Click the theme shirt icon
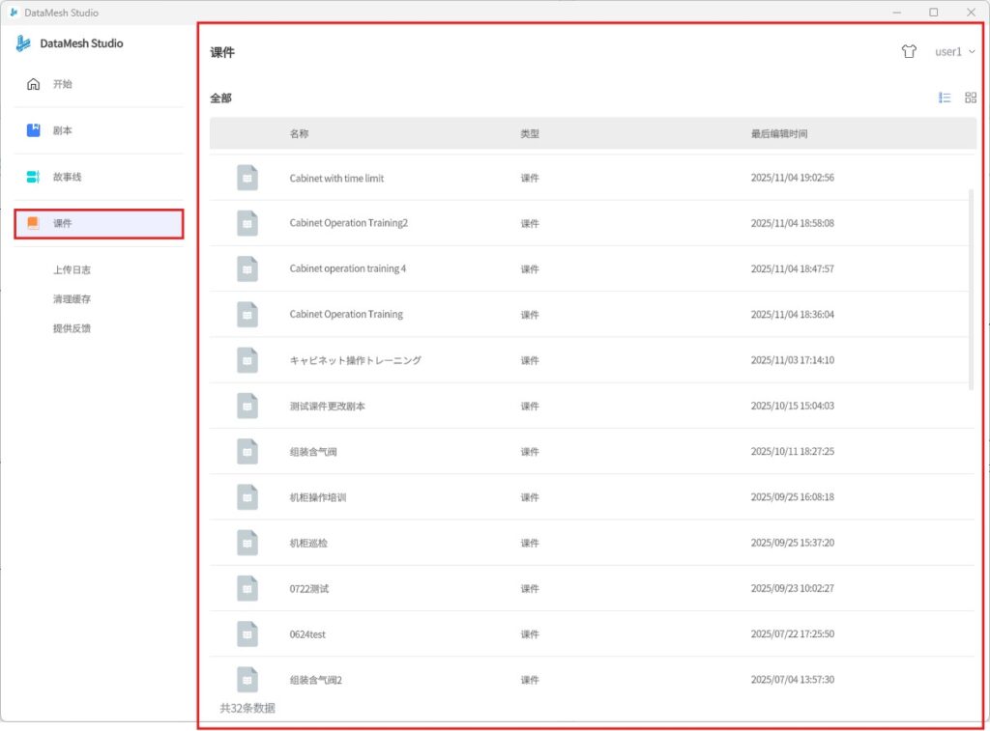990x731 pixels. [x=908, y=52]
